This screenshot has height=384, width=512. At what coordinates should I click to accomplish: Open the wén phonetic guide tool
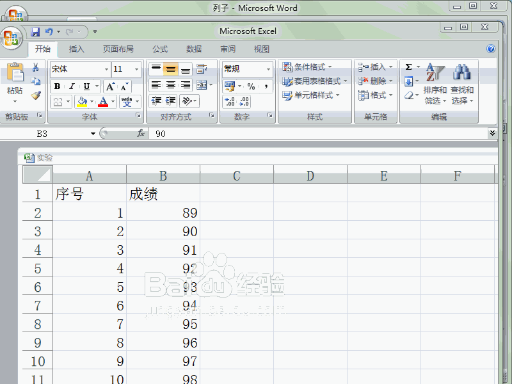[x=127, y=102]
